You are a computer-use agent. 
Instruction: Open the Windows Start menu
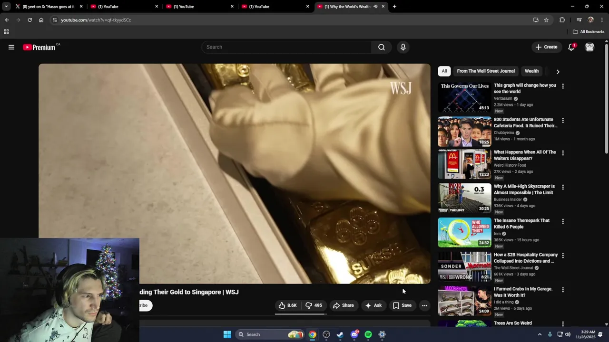[227, 334]
